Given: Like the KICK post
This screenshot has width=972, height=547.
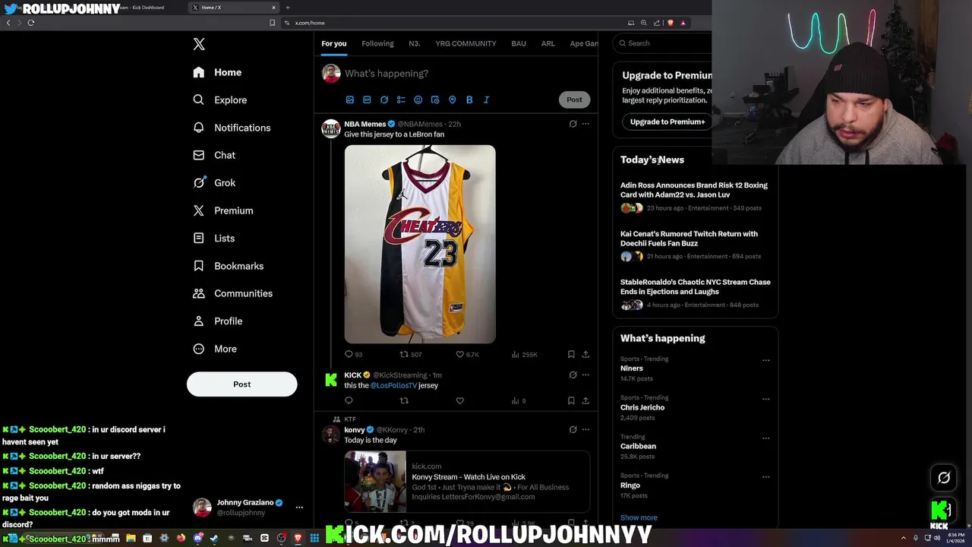Looking at the screenshot, I should (459, 400).
